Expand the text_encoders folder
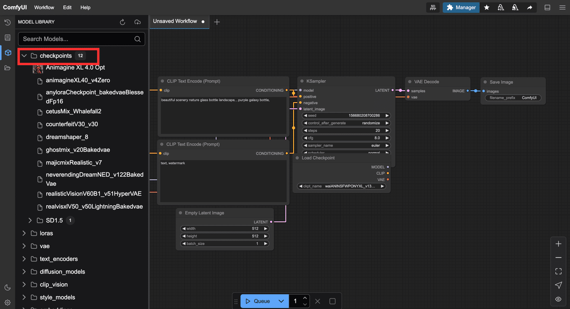The width and height of the screenshot is (570, 309). pos(24,259)
